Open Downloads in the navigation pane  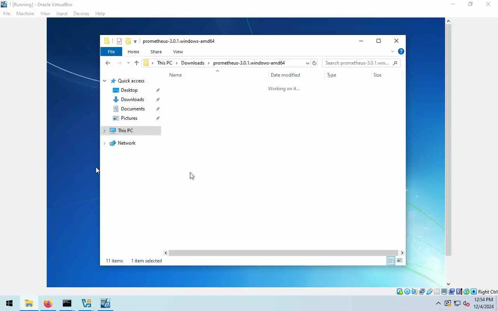click(132, 100)
